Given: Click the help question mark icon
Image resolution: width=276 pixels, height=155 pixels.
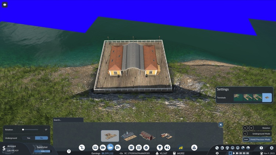Looking at the screenshot, I should pyautogui.click(x=69, y=151).
